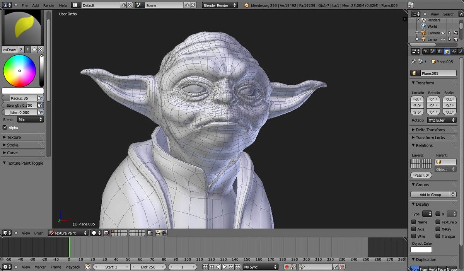Enable auto keyframe record button
464x271 pixels.
point(287,267)
